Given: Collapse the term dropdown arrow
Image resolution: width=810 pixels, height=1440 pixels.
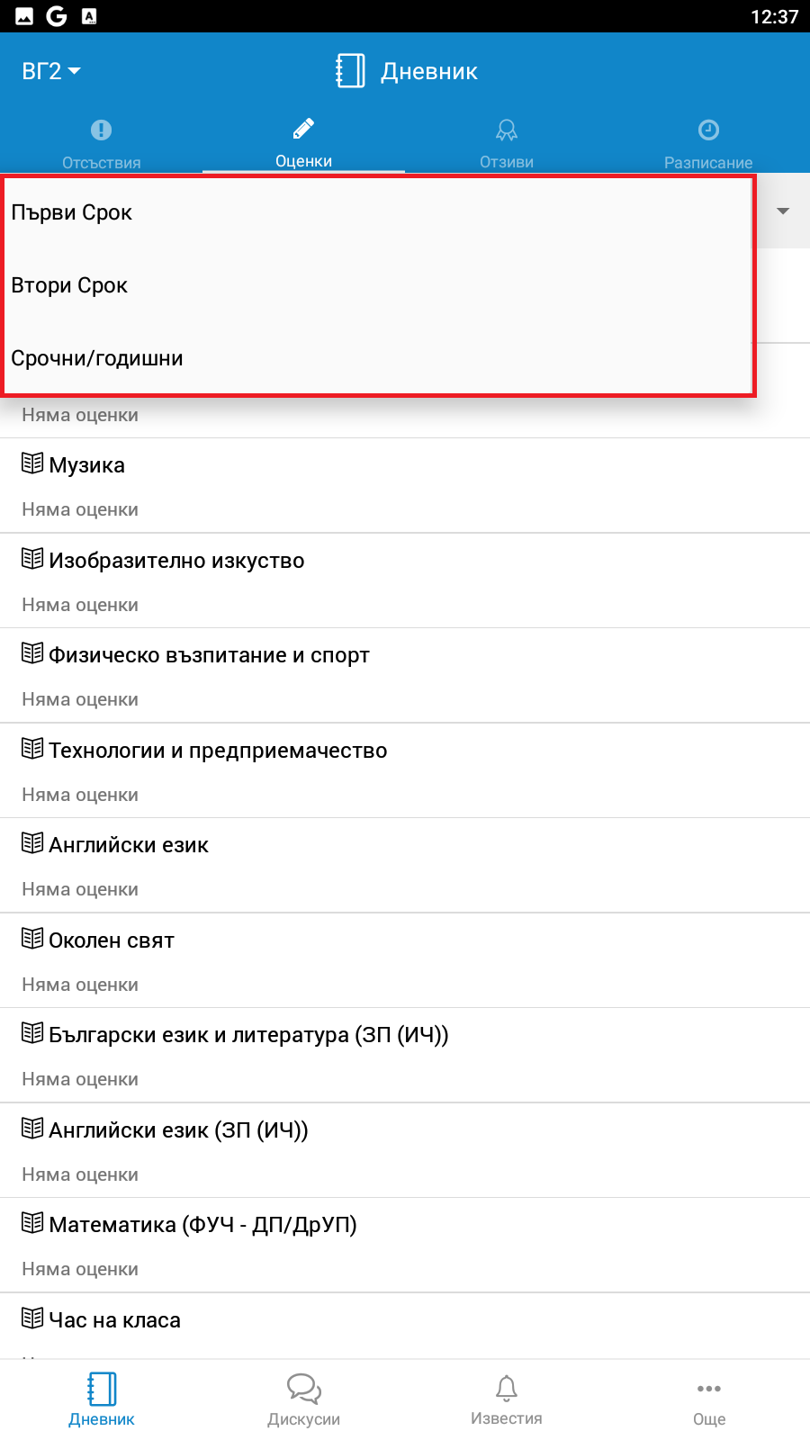Looking at the screenshot, I should click(783, 211).
